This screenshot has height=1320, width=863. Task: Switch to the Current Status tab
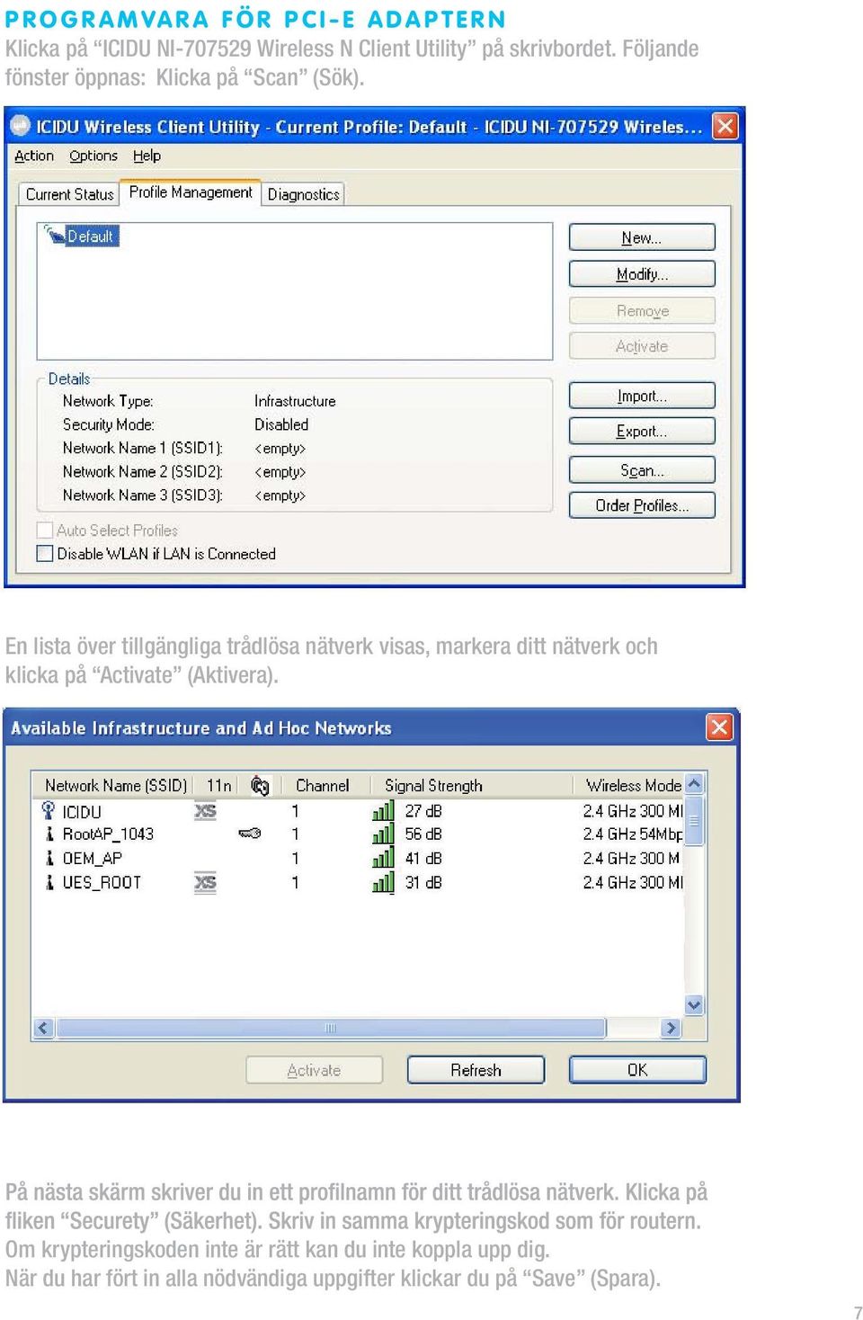[69, 194]
